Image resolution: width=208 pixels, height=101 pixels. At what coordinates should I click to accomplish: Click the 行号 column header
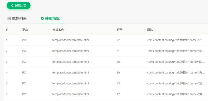click(x=120, y=30)
